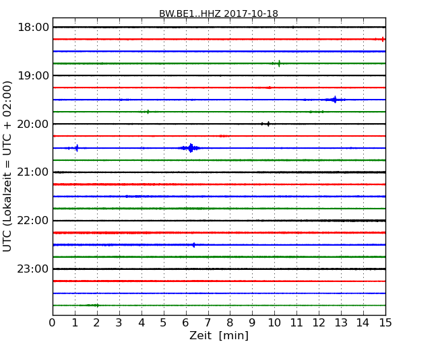Viewport: 438px width, 350px height.
Task: Pick the green spike near minute 10 at 18:45
Action: (279, 63)
